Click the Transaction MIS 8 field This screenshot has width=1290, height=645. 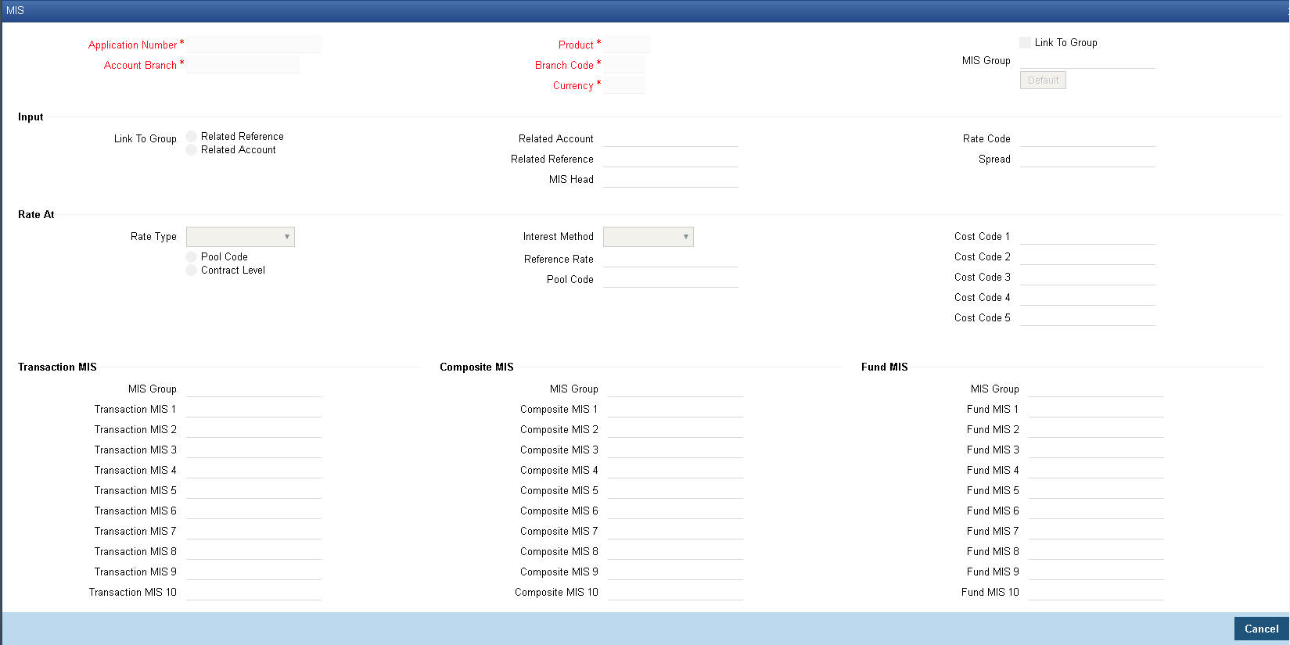[x=253, y=551]
